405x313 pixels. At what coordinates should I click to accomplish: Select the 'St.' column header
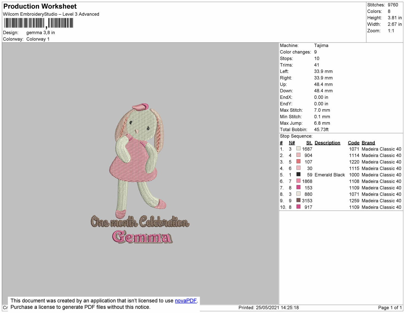(x=309, y=143)
